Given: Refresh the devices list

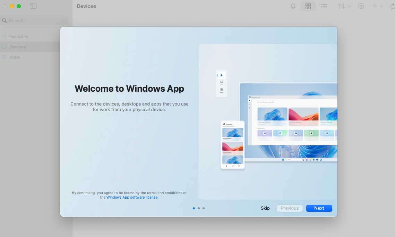Looking at the screenshot, I should click(393, 6).
